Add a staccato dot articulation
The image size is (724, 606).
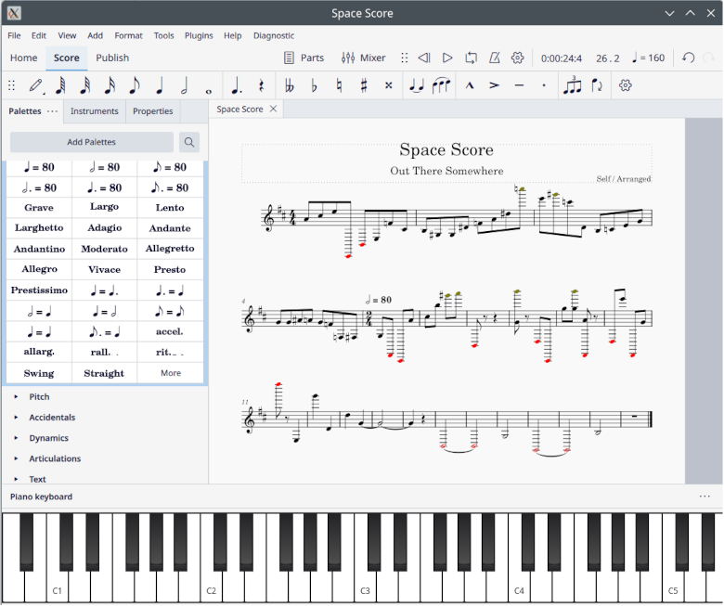pyautogui.click(x=544, y=85)
